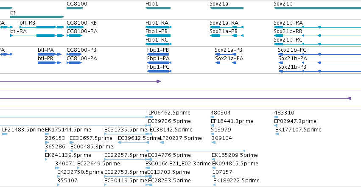Pick the Sox21a-PA protein label
361x187 pixels.
click(x=229, y=59)
